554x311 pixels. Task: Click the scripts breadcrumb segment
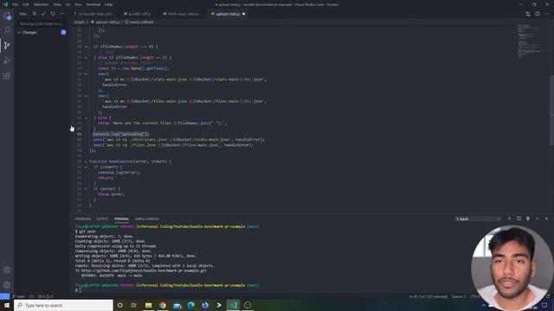pyautogui.click(x=80, y=22)
